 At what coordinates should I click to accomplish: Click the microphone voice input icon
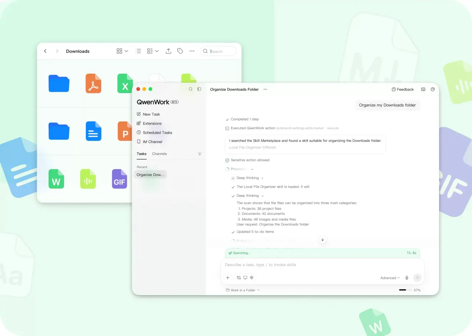(407, 278)
